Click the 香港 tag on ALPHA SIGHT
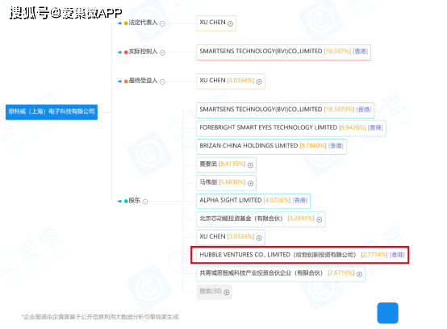447x329 pixels. point(300,200)
